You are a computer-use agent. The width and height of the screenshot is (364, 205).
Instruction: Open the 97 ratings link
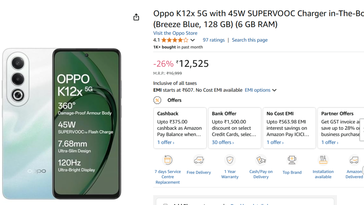[214, 40]
